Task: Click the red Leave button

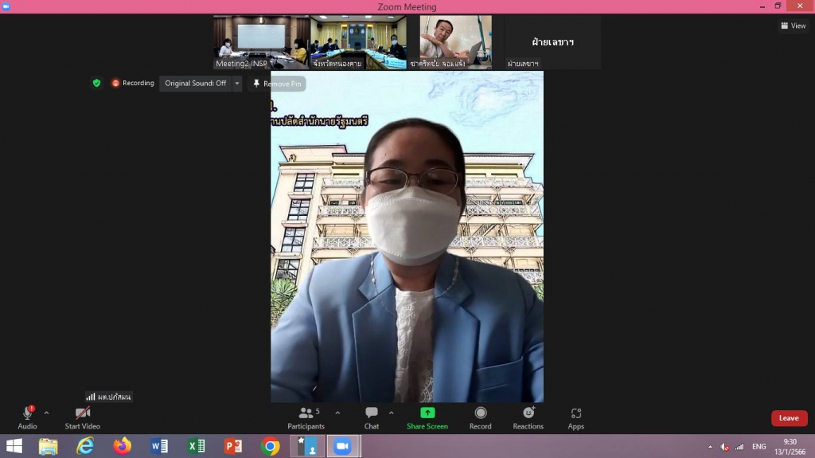Action: point(789,418)
